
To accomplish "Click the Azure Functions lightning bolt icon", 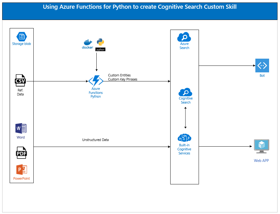I will [x=96, y=81].
